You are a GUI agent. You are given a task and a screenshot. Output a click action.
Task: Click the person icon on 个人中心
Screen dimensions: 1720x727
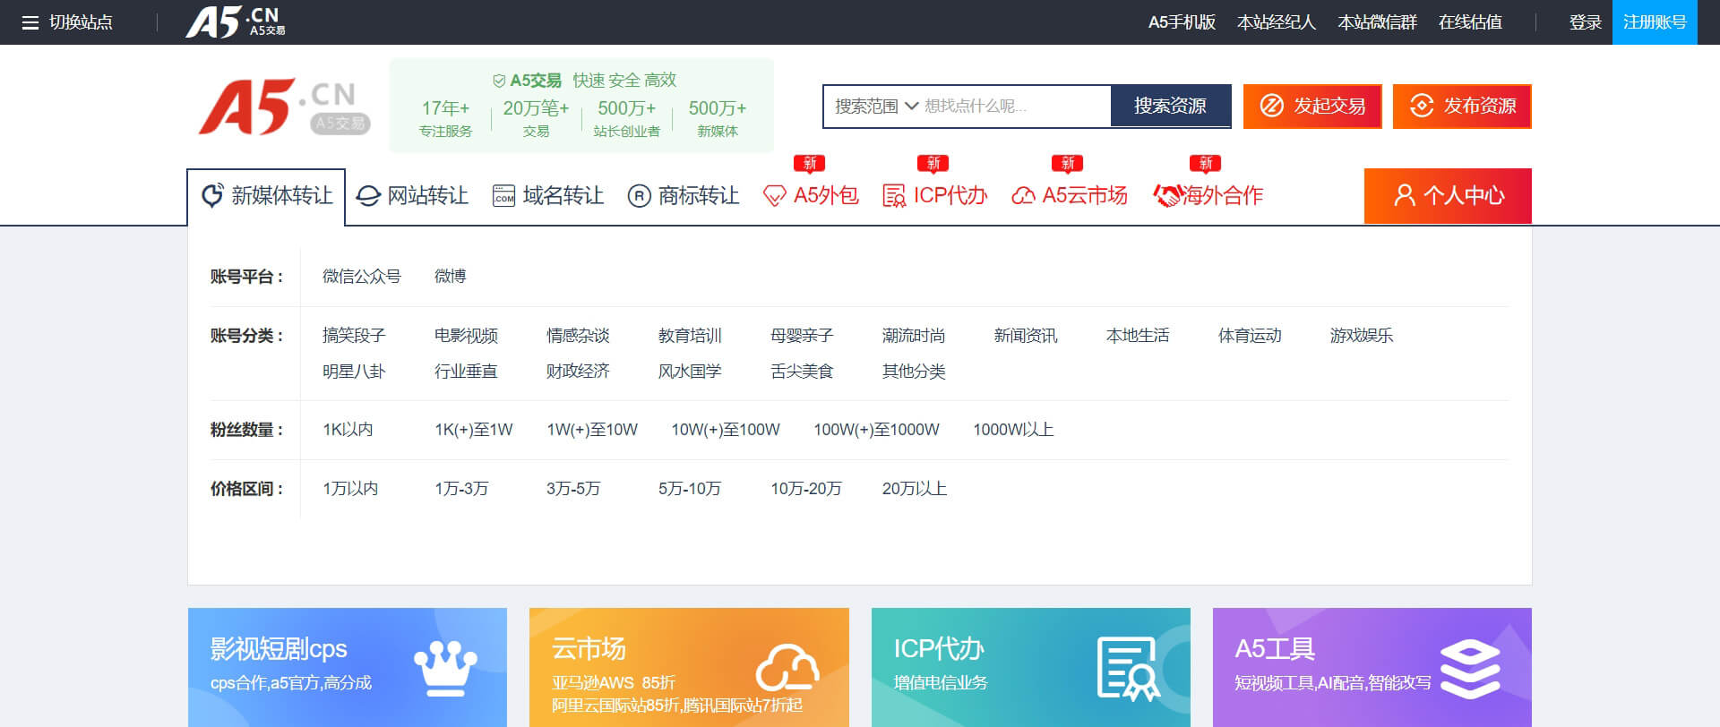point(1404,195)
